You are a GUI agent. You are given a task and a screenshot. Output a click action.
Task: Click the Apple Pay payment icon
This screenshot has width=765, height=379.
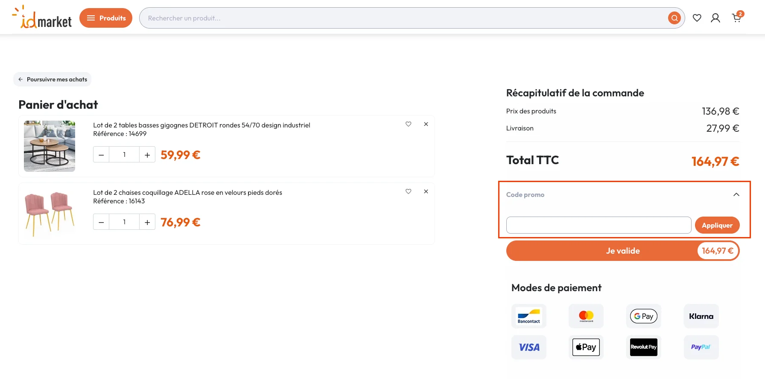(586, 347)
